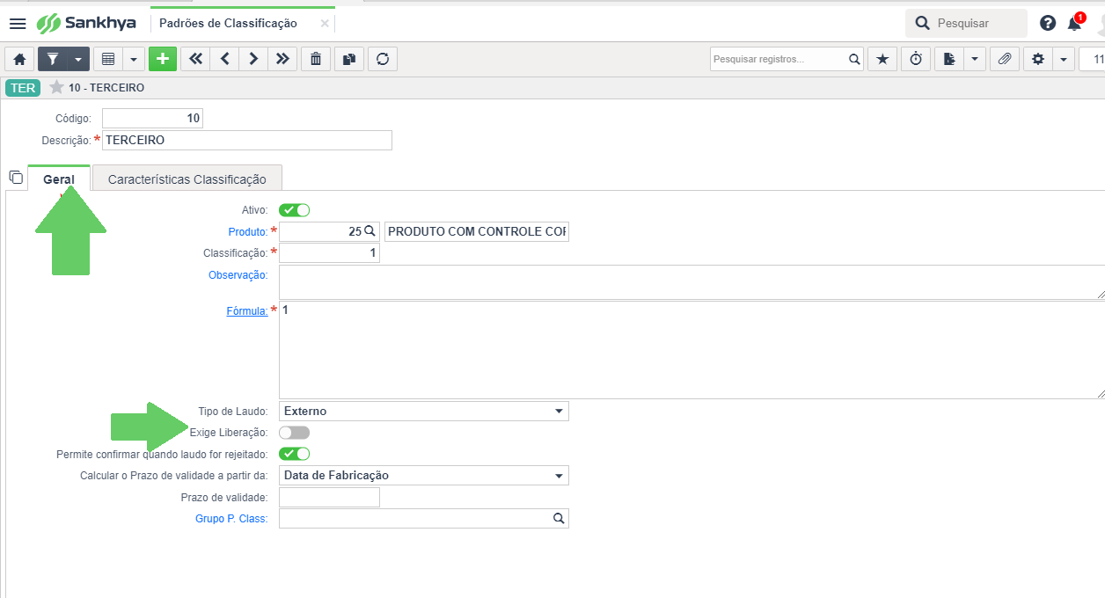Image resolution: width=1105 pixels, height=598 pixels.
Task: Toggle Permite confirmar quando laudo for rejeitado
Action: (x=294, y=454)
